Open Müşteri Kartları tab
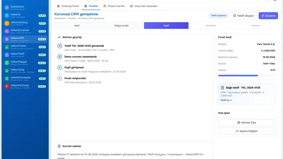 click(114, 6)
